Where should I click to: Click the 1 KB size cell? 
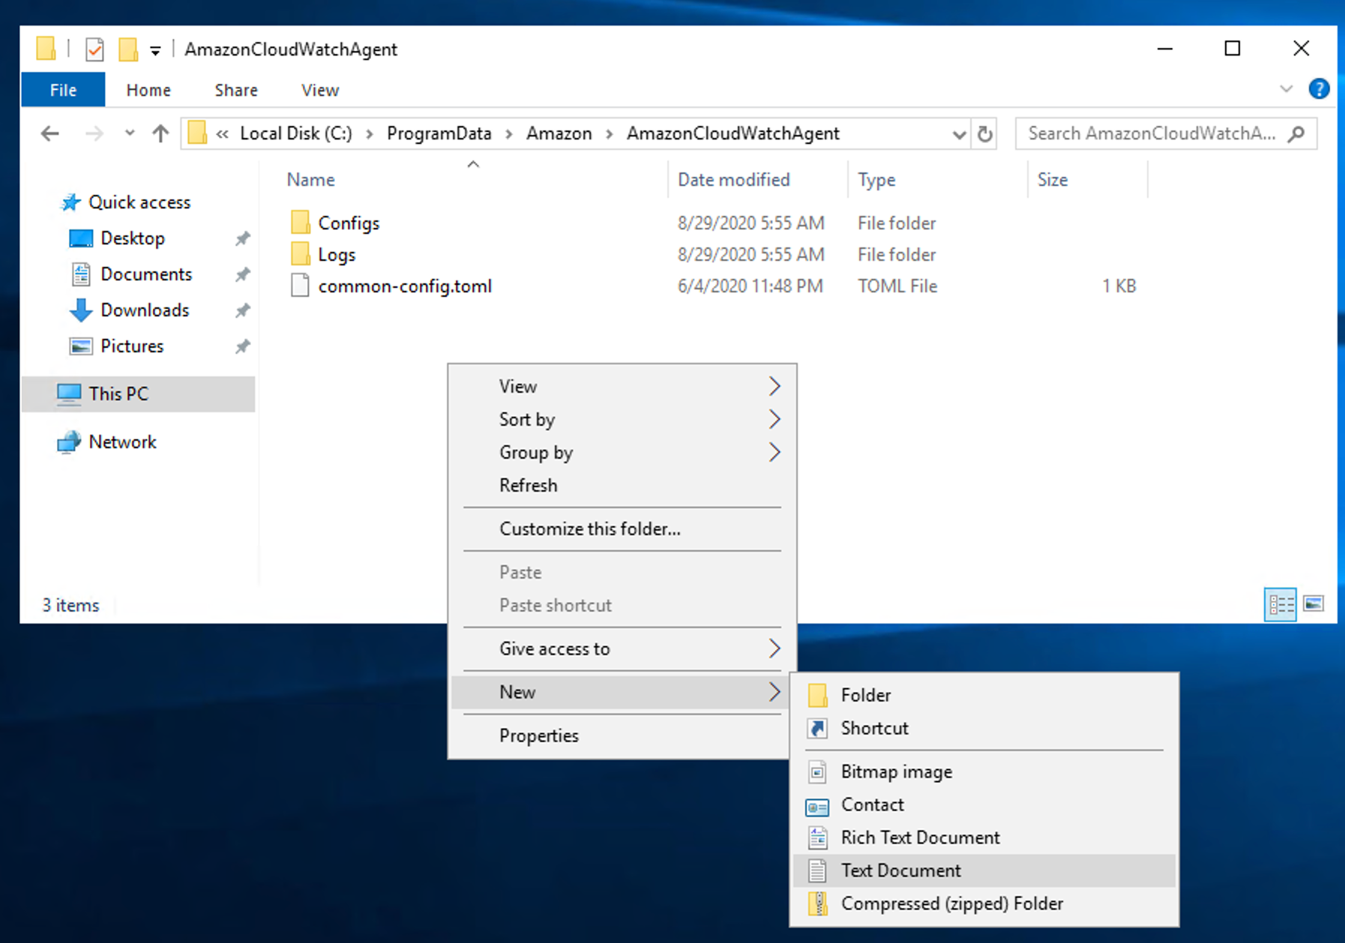pyautogui.click(x=1119, y=286)
